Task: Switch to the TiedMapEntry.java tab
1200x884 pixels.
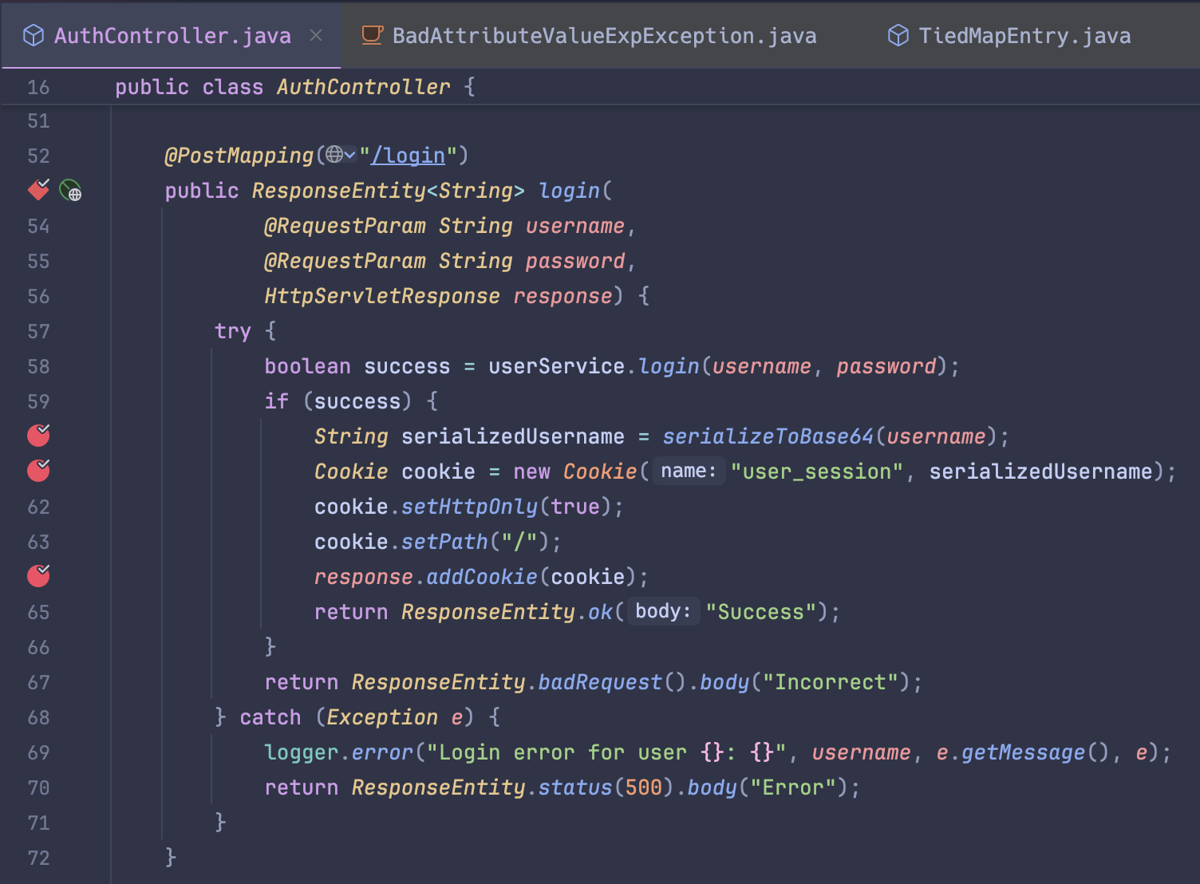Action: point(1024,35)
